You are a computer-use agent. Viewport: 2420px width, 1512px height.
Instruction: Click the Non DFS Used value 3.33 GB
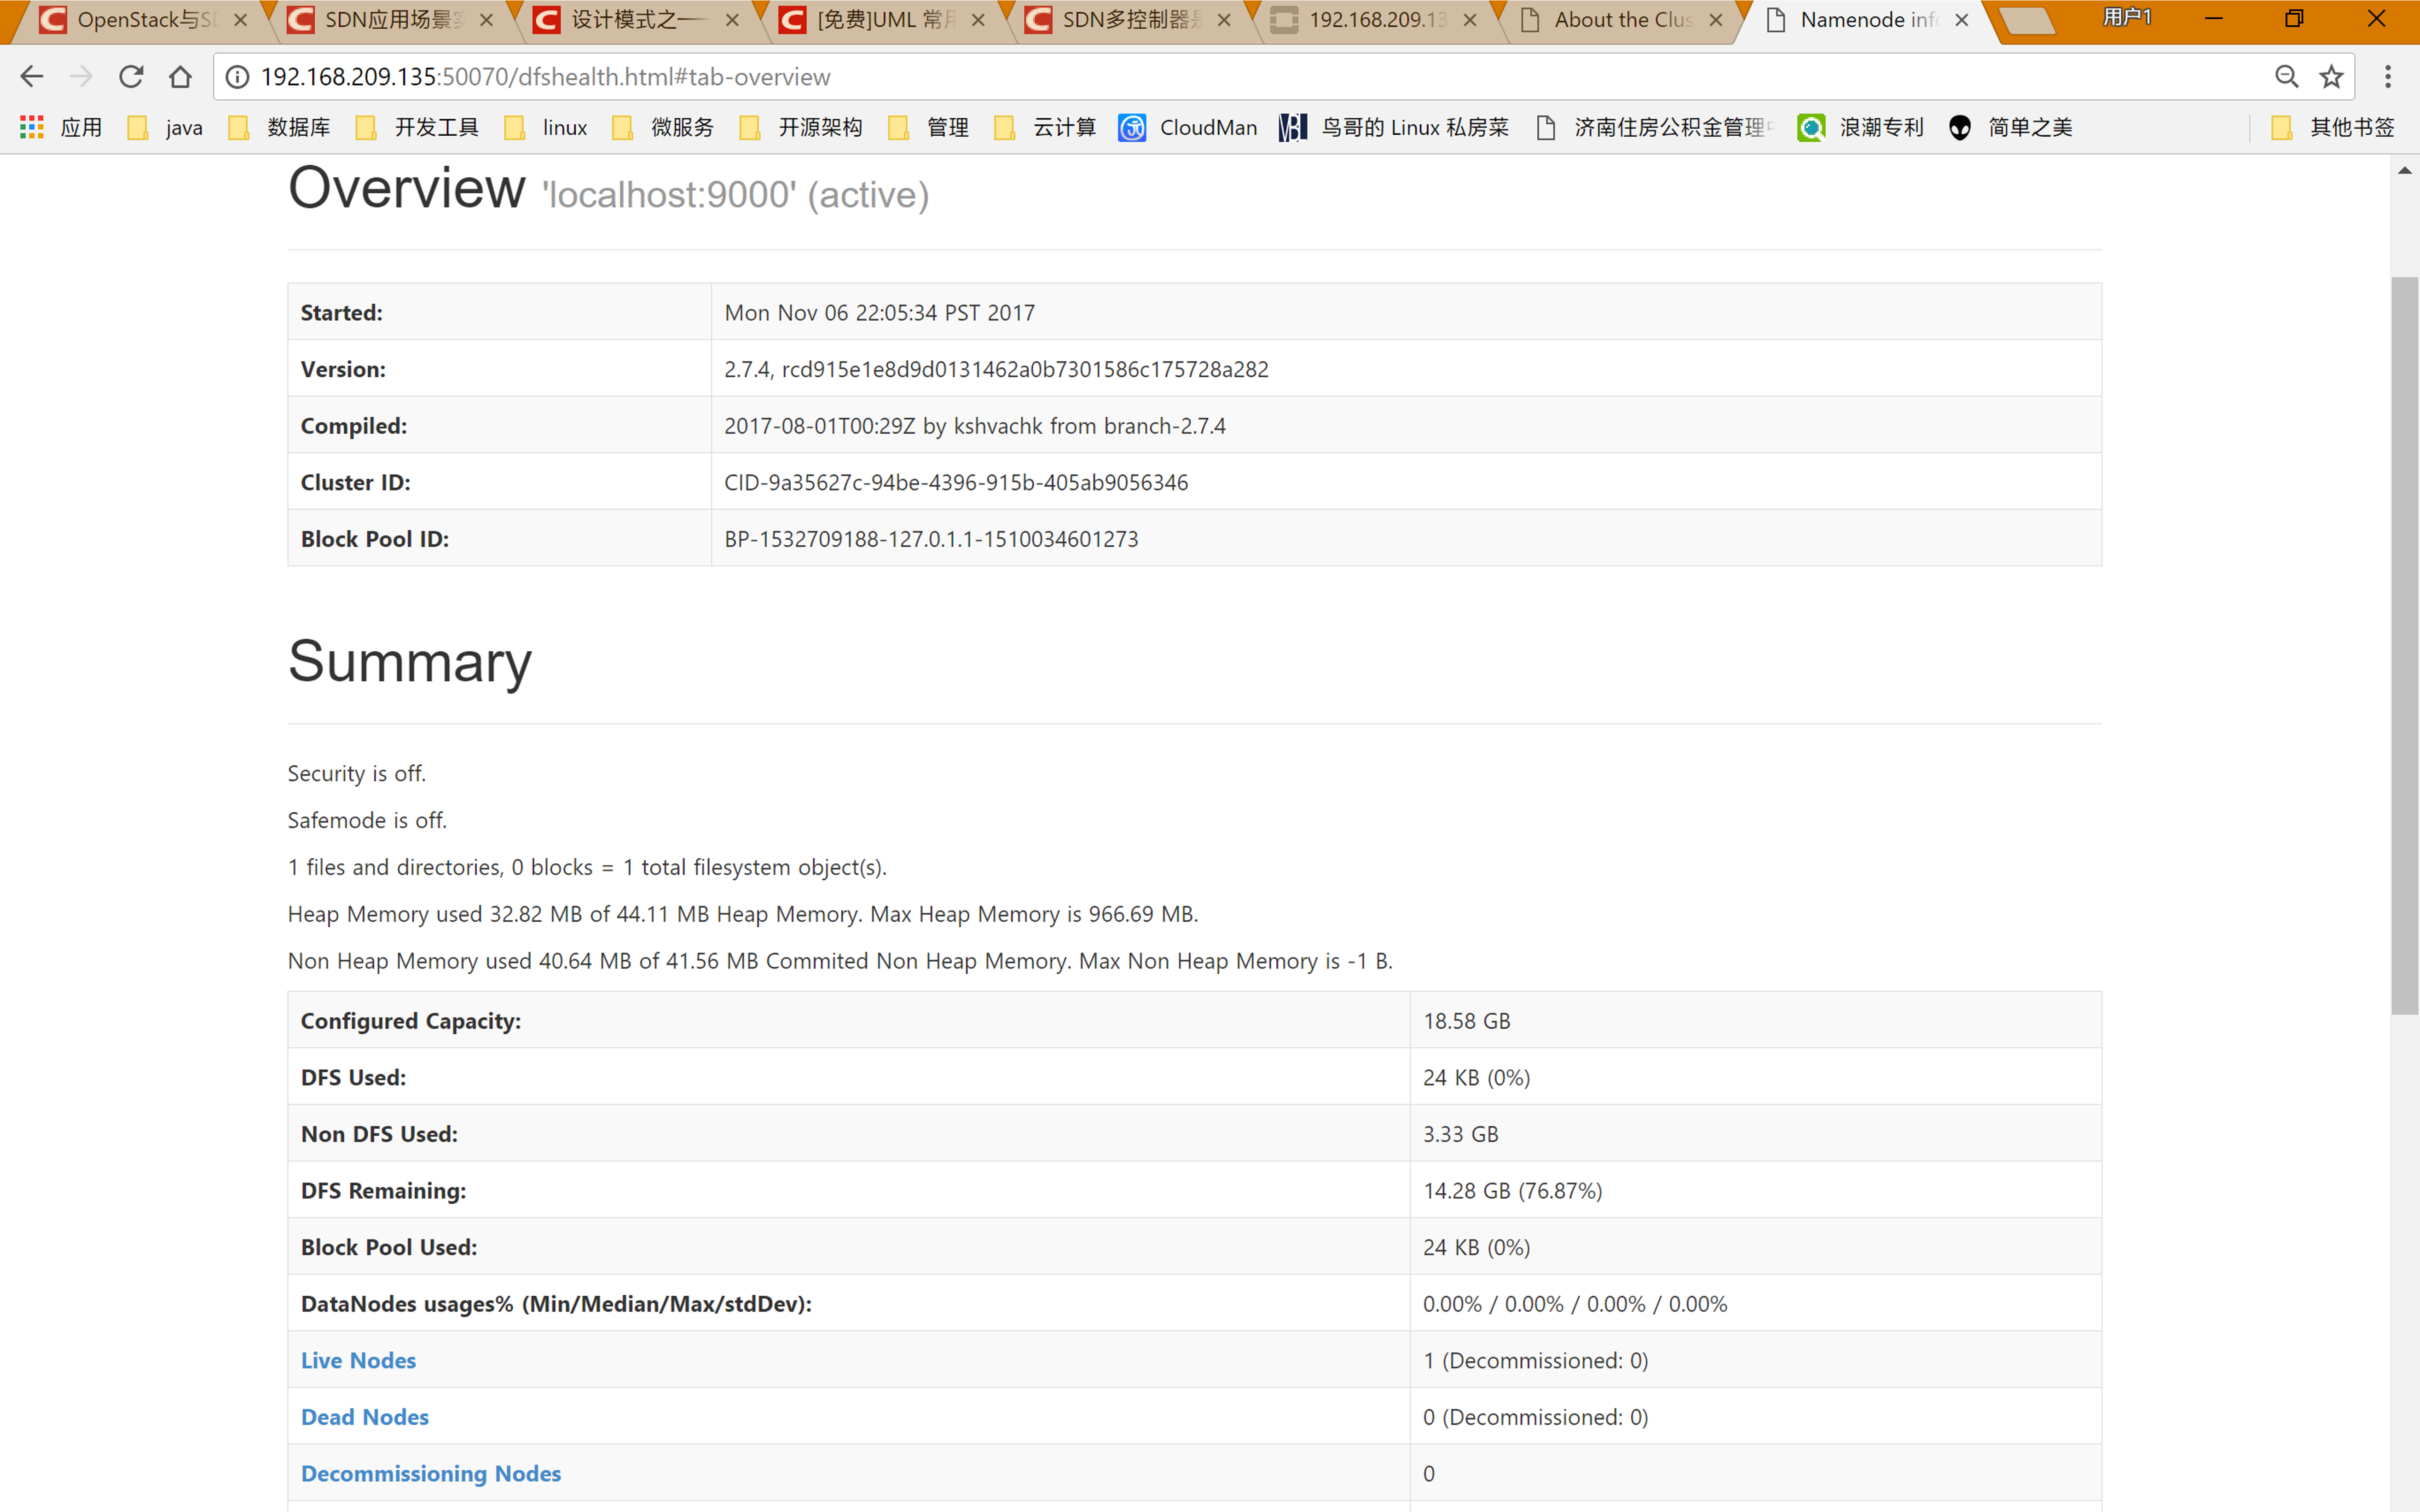click(1461, 1134)
